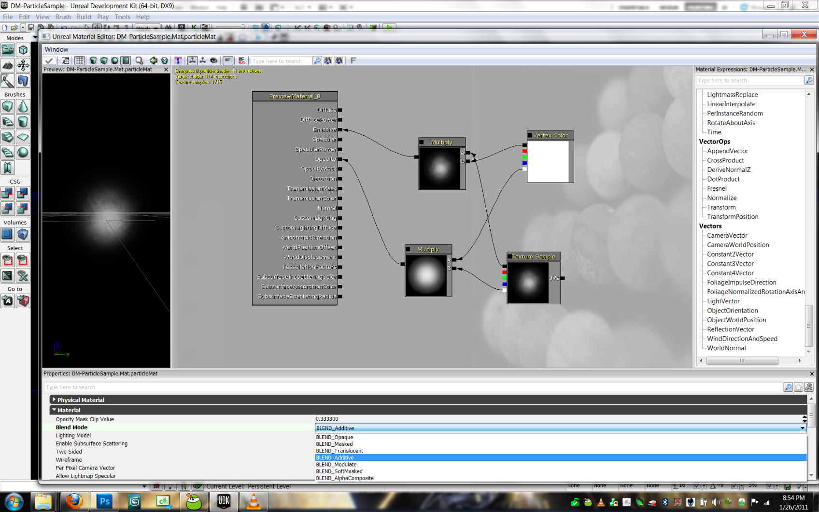
Task: Click red channel output of Vertex Color node
Action: tap(524, 151)
